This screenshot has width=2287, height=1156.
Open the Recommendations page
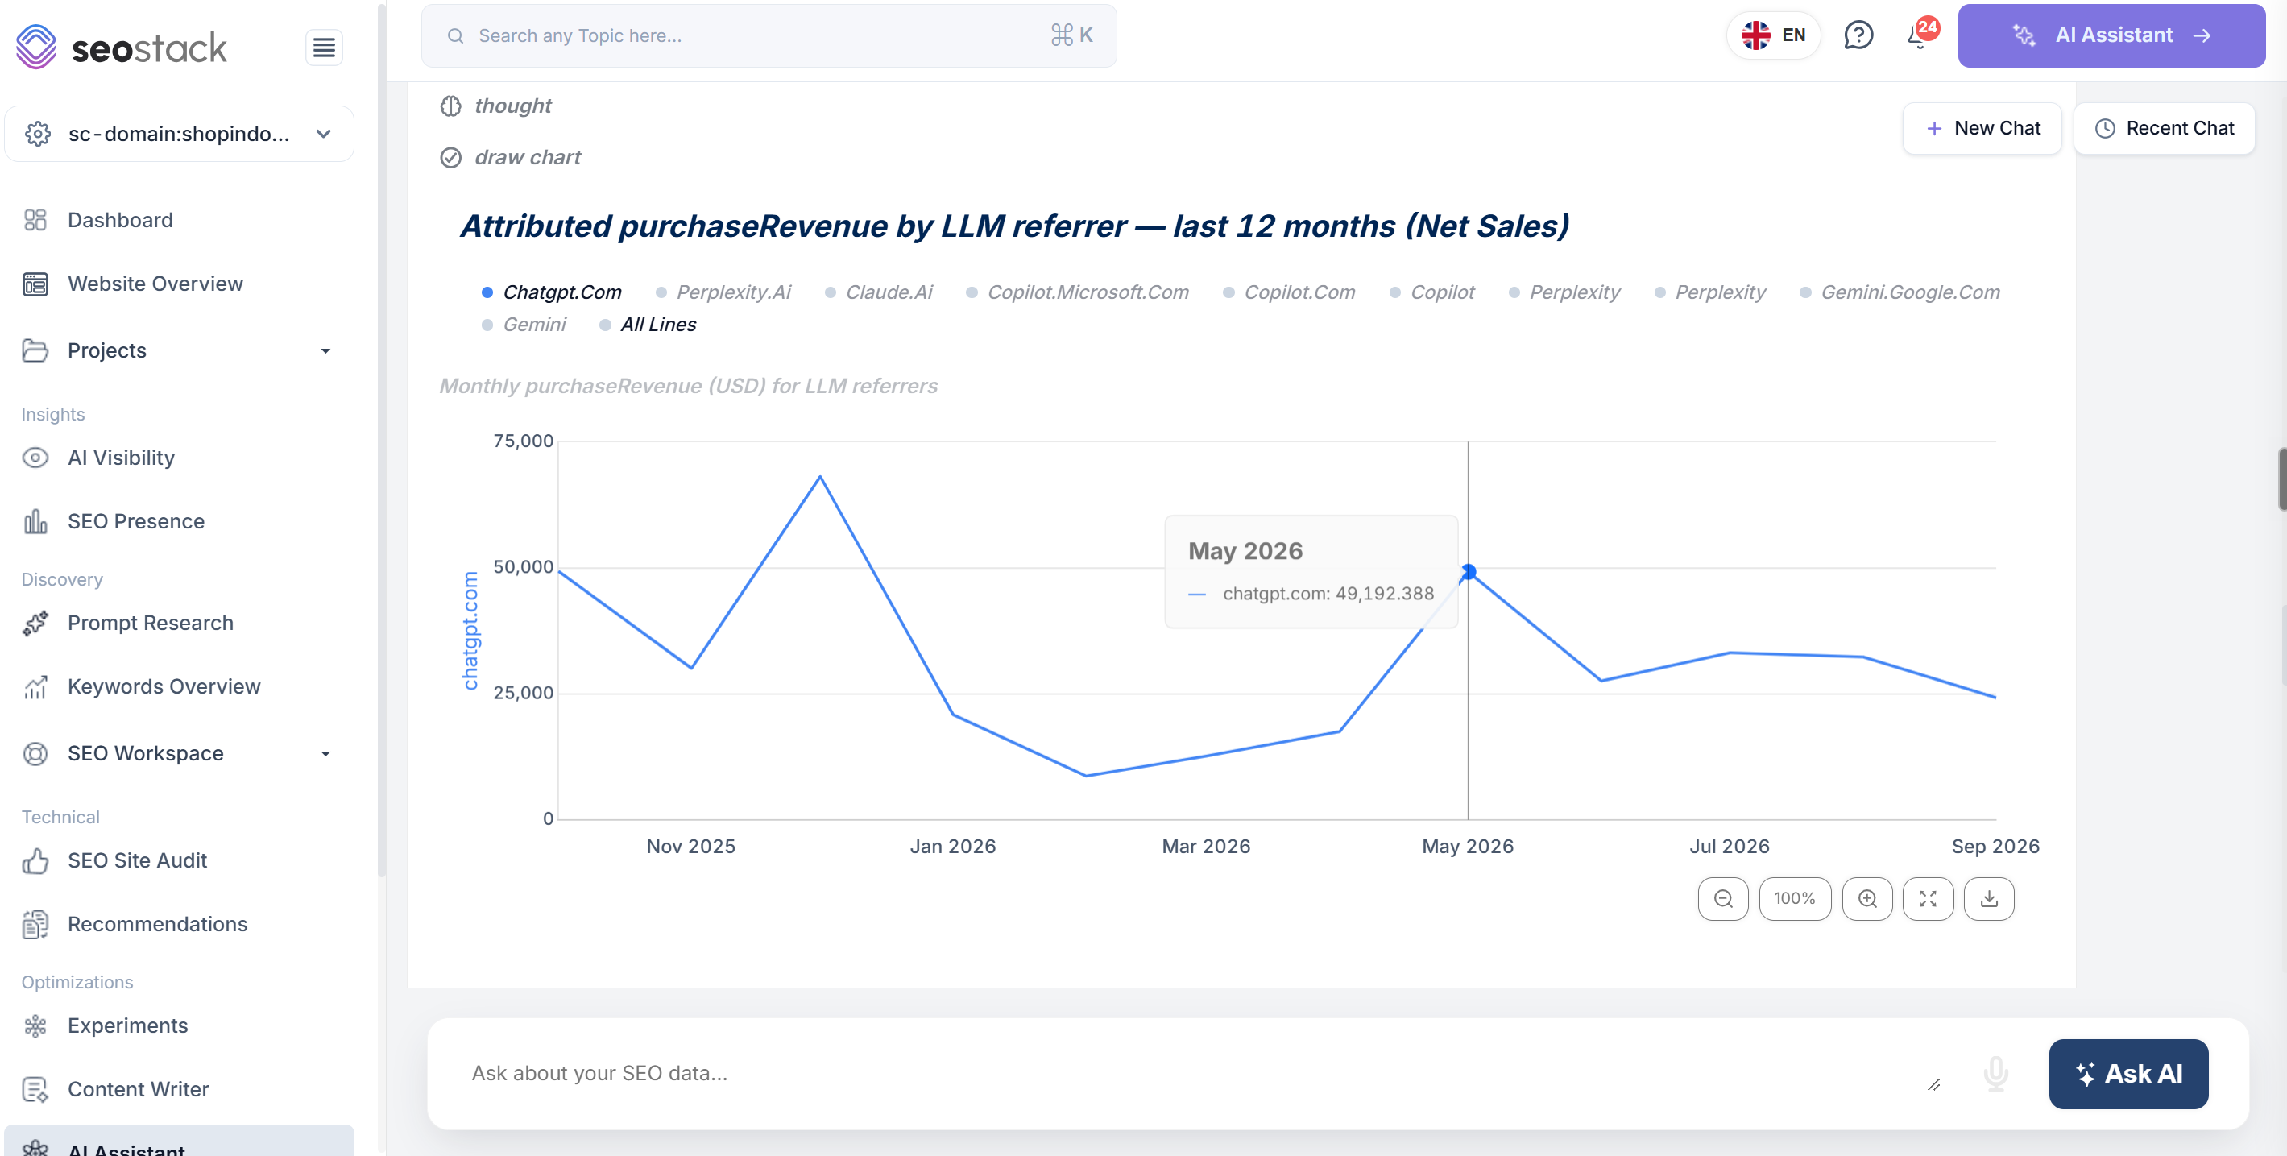[158, 924]
